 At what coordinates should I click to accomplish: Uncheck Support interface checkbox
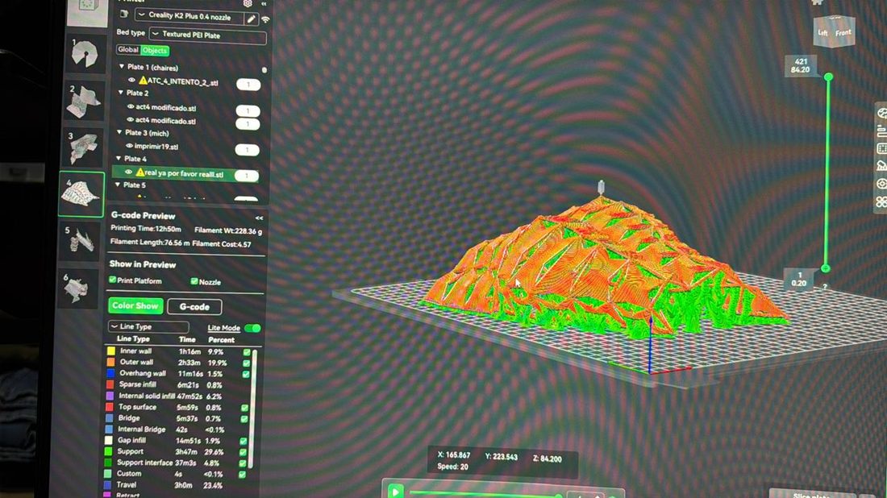click(x=243, y=463)
